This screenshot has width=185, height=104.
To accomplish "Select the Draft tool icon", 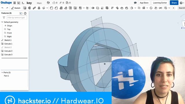I will click(x=61, y=8).
